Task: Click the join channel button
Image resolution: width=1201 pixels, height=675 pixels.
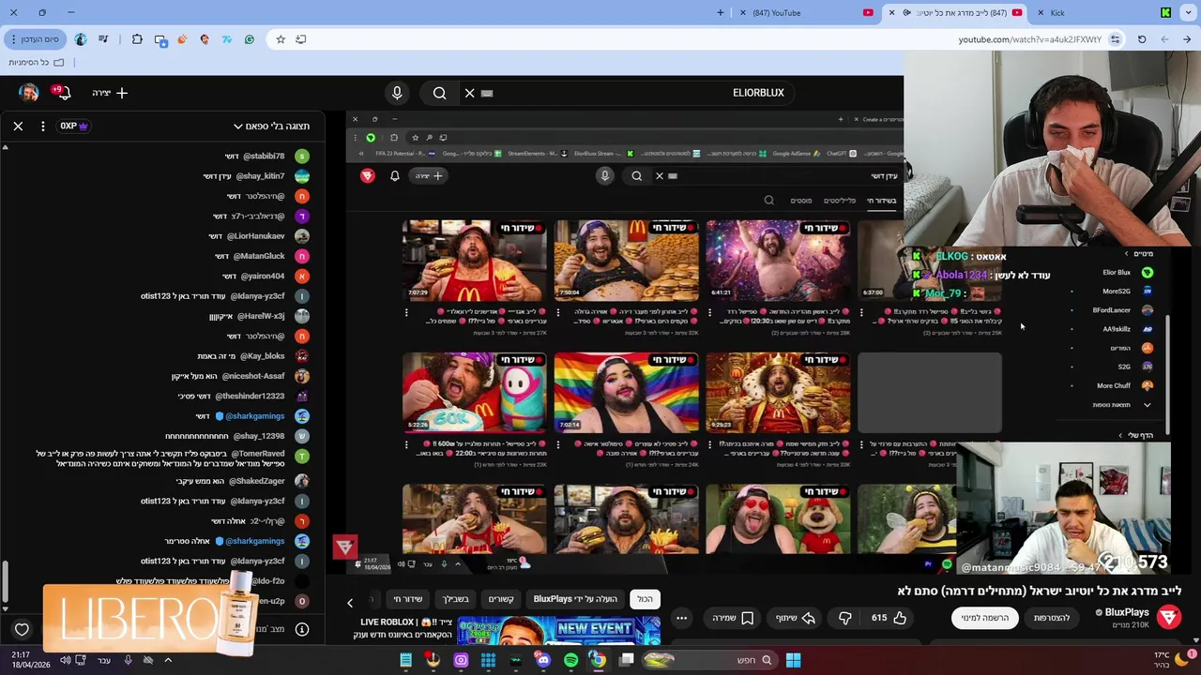Action: click(x=1051, y=618)
